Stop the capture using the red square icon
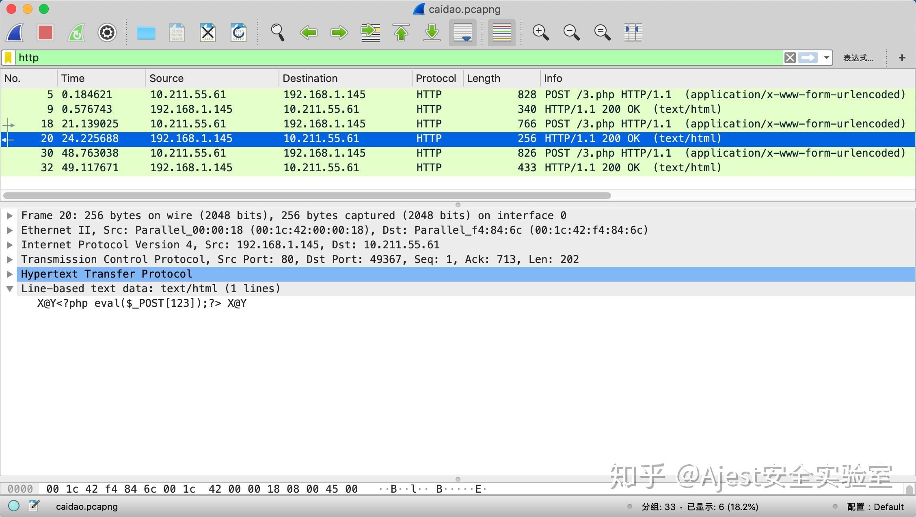916x517 pixels. (45, 32)
